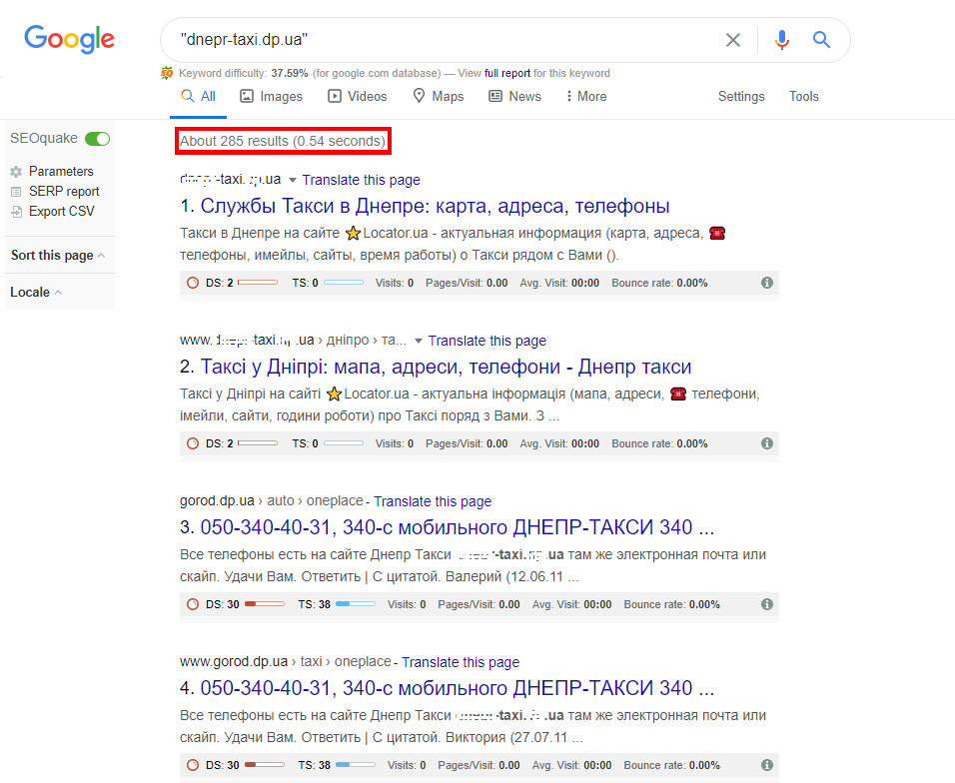Open search Settings
955x783 pixels.
[x=741, y=96]
